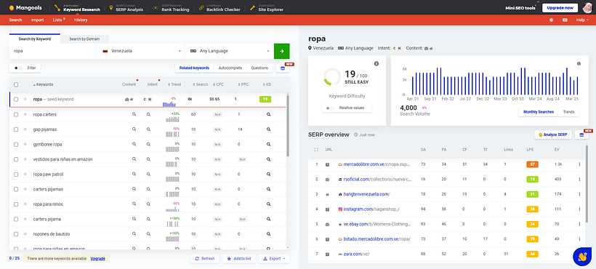Click NEW calendar icon beside Questions tab

283,68
